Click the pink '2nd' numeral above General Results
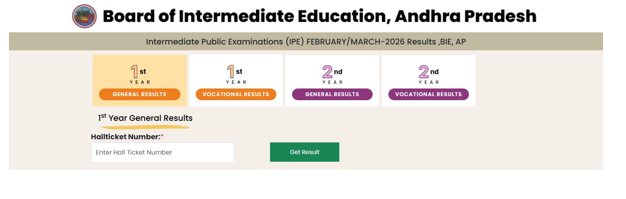 [328, 72]
